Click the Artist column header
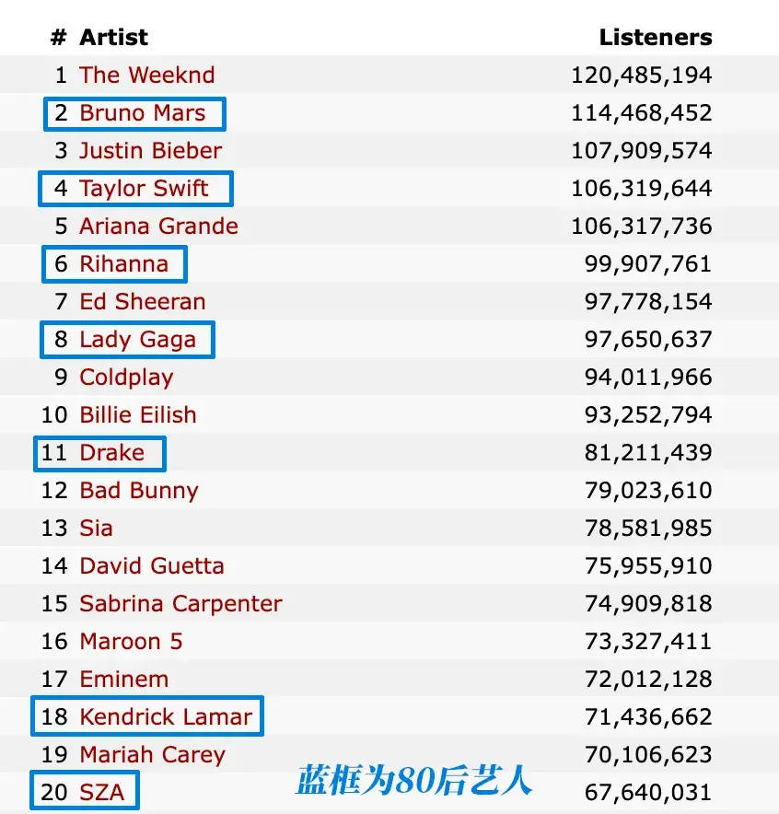779x814 pixels. click(x=113, y=38)
